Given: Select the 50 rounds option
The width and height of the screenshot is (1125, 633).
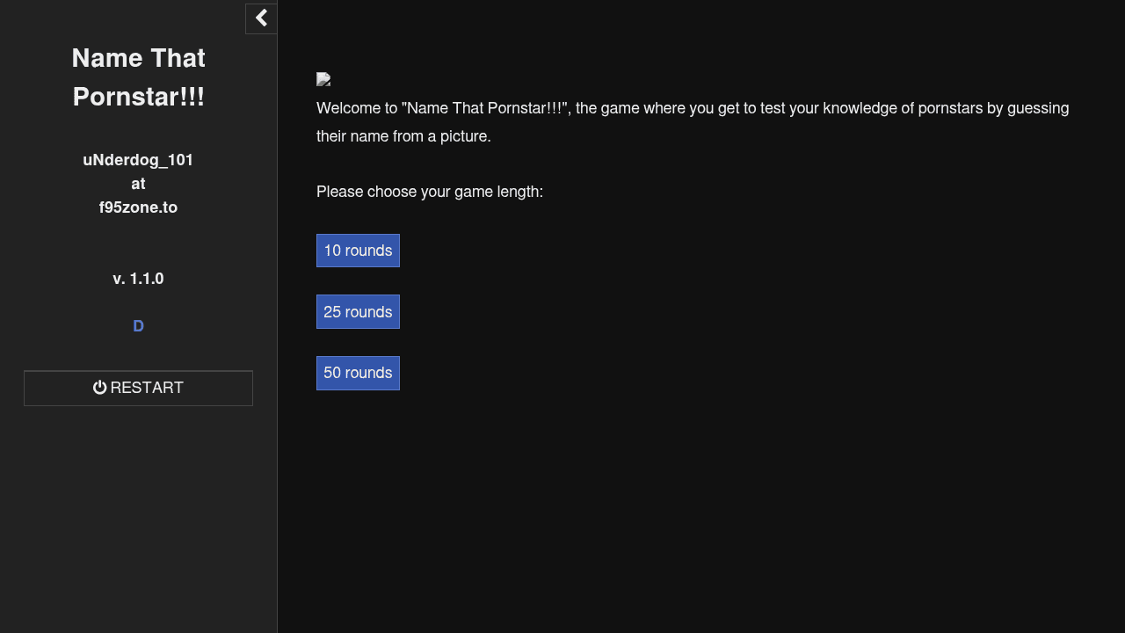Looking at the screenshot, I should (358, 373).
